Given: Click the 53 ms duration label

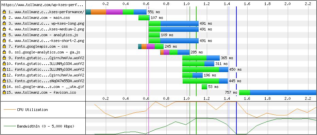Looking at the screenshot, I should pyautogui.click(x=214, y=87).
